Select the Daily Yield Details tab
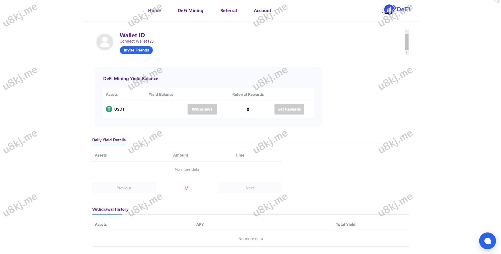Viewport: 501px width, 254px height. pyautogui.click(x=109, y=140)
